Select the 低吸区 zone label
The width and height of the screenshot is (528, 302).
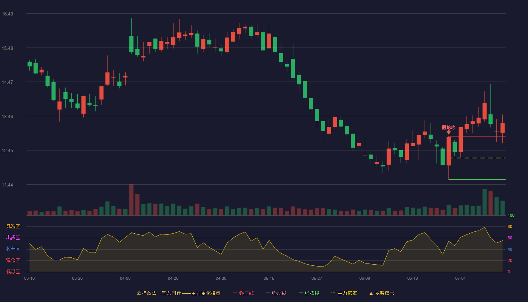(13, 271)
